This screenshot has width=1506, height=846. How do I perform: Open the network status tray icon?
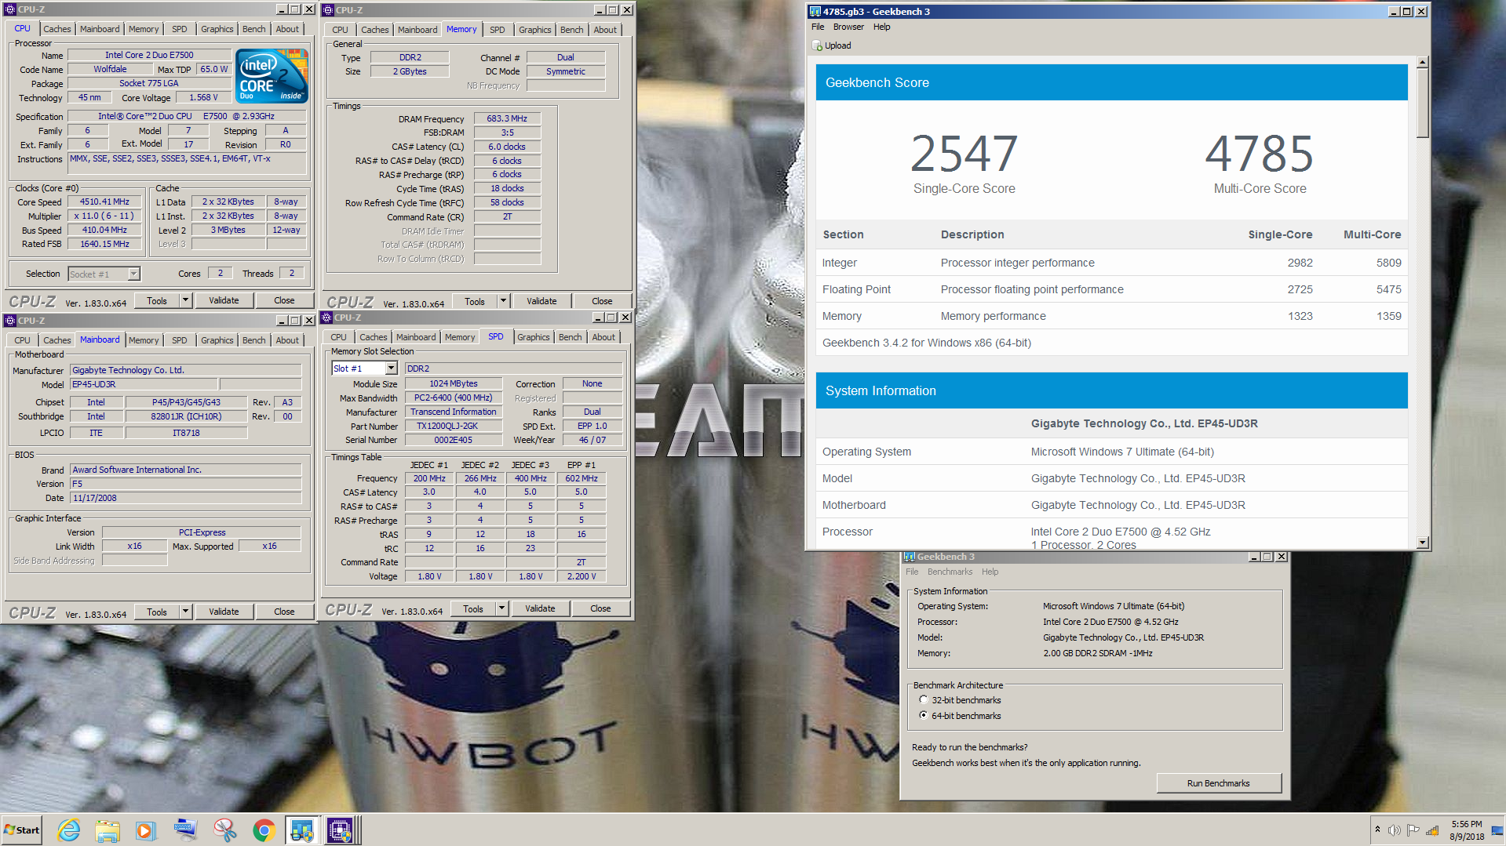pos(1432,830)
